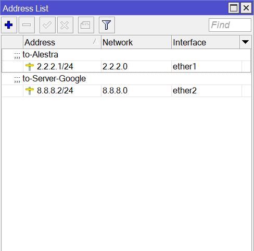Click the Comment note icon
Viewport: 254px width, 251px height.
click(x=86, y=25)
